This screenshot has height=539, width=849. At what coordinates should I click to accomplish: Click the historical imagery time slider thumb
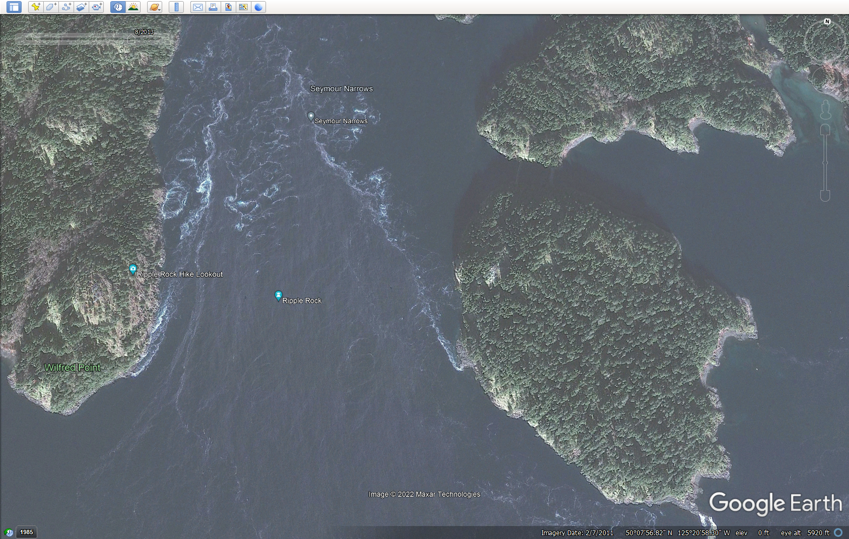pyautogui.click(x=131, y=39)
